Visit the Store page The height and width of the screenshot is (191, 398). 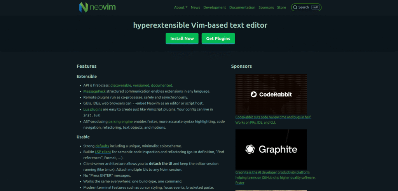tap(281, 7)
